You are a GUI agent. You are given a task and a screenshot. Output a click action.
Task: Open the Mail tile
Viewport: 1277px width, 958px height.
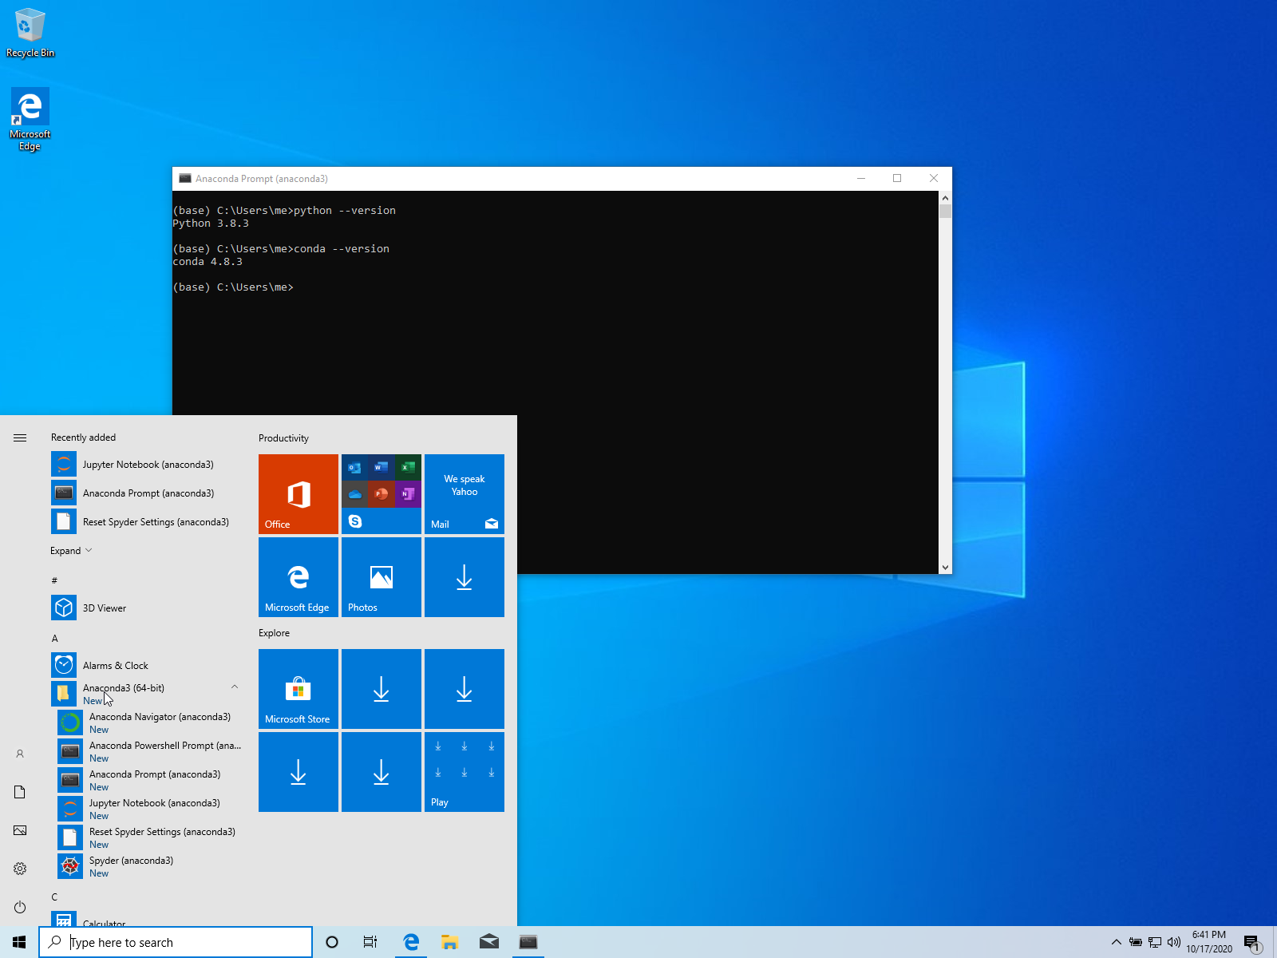[465, 494]
